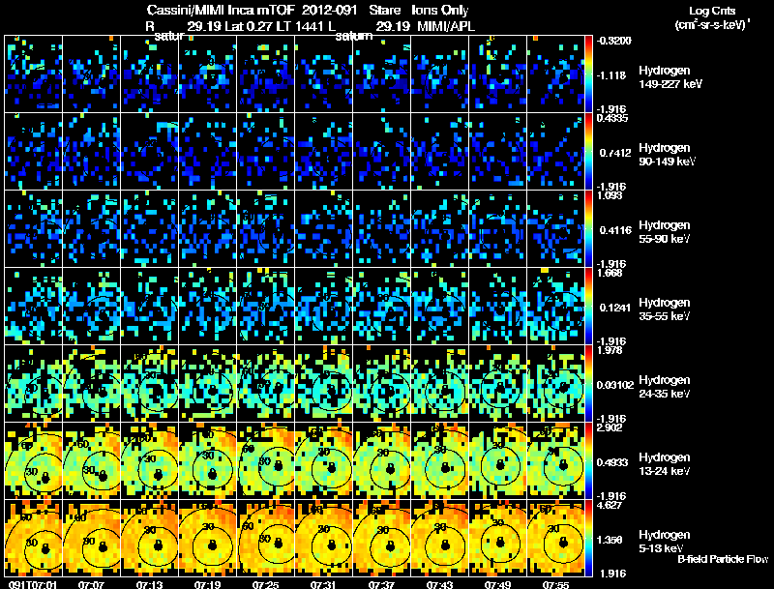
Task: Select the Hydrogen 55-90 keV panel at 07:49
Action: (497, 229)
